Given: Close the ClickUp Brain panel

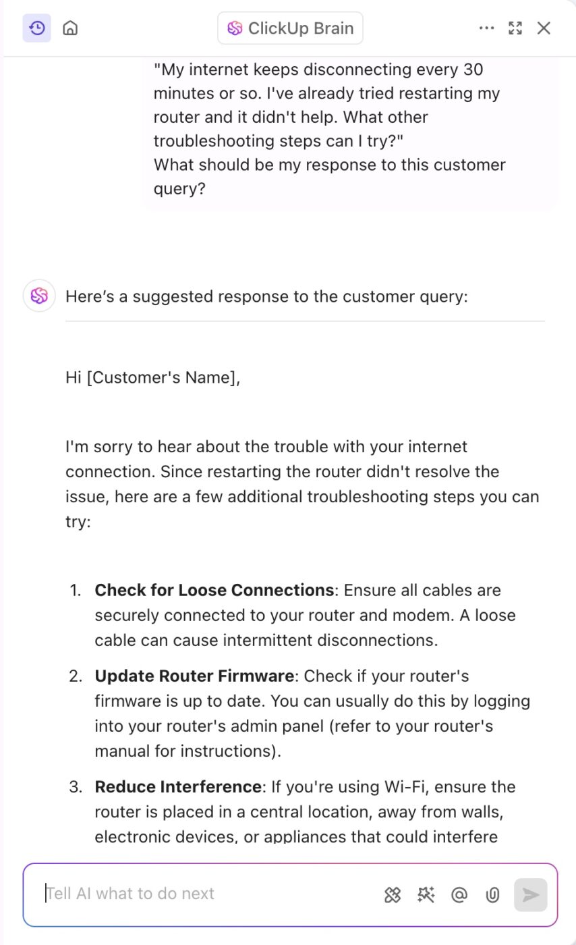Looking at the screenshot, I should point(544,28).
